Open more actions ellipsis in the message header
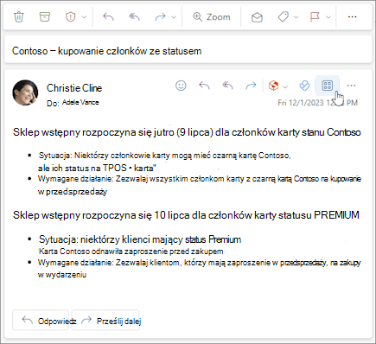376x344 pixels. click(351, 86)
